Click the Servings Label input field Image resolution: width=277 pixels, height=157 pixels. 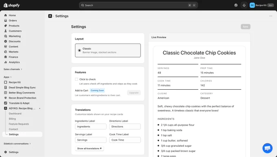coord(90,140)
